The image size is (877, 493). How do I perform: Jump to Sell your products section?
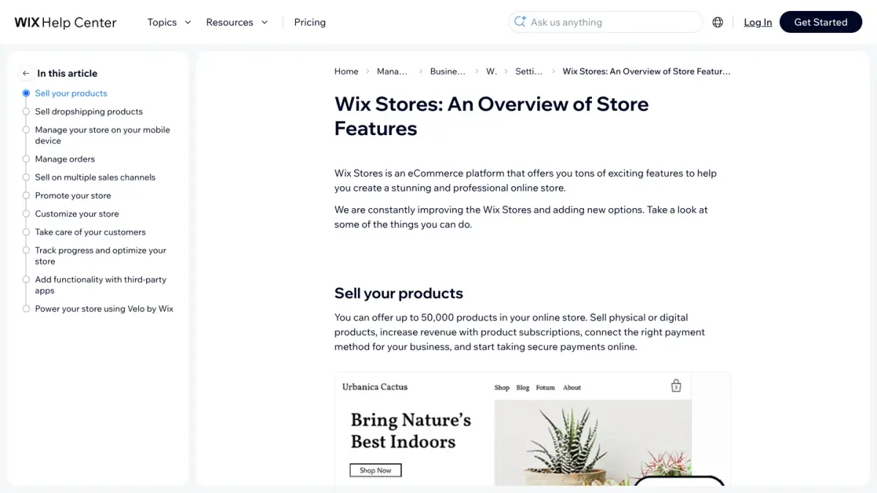[71, 93]
